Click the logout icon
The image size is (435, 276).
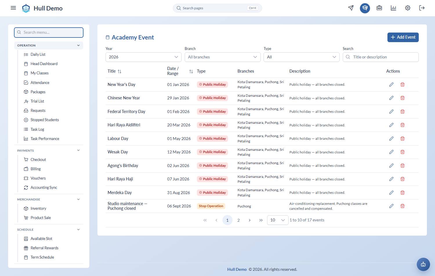click(422, 8)
